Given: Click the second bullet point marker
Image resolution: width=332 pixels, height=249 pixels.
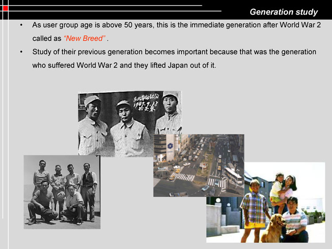Looking at the screenshot, I should tap(22, 52).
